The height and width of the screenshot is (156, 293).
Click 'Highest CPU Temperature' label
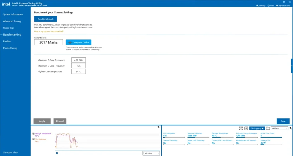[50, 72]
